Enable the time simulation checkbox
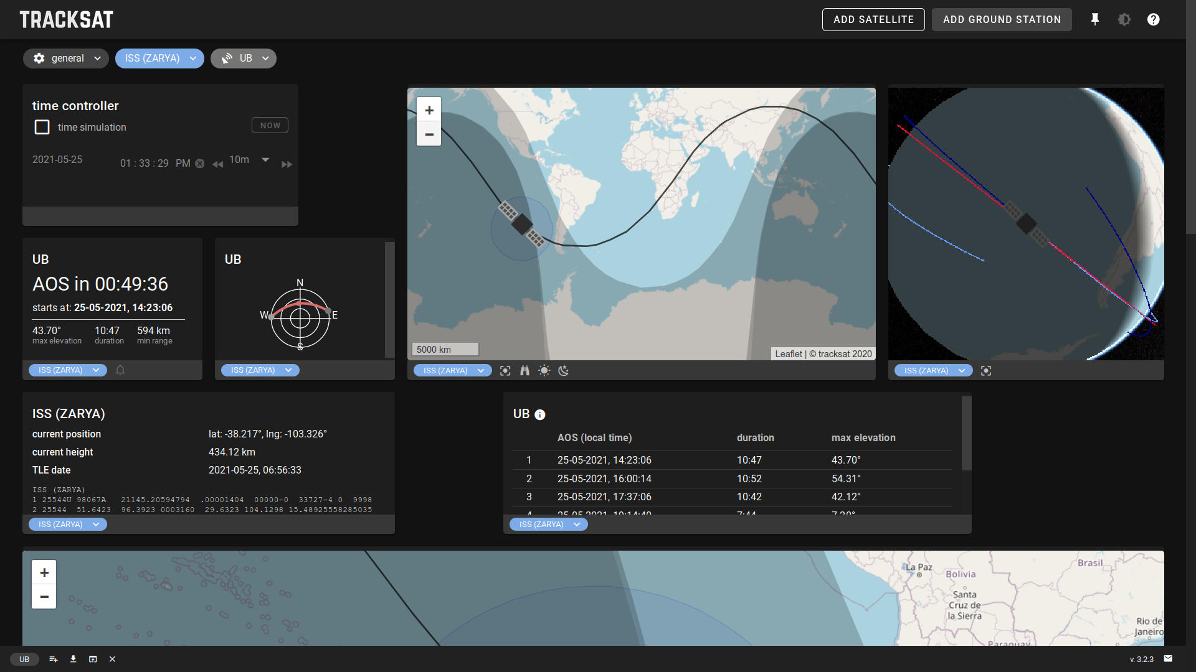 [x=42, y=127]
